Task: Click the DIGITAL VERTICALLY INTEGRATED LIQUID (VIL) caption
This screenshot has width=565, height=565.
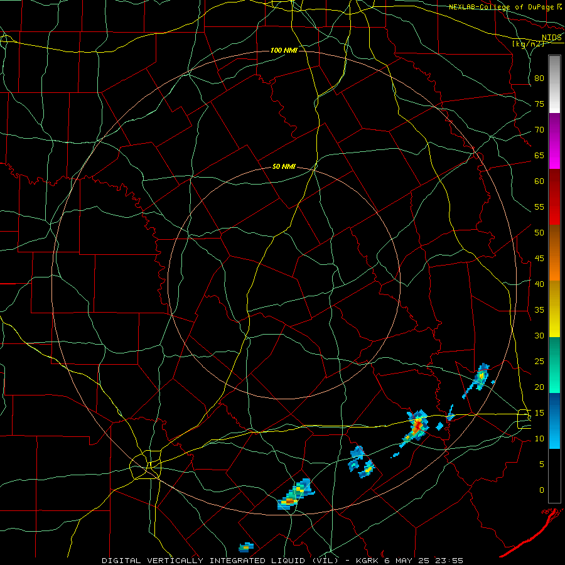Action: click(220, 561)
